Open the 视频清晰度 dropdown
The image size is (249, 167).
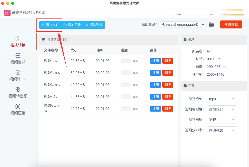[x=222, y=109]
